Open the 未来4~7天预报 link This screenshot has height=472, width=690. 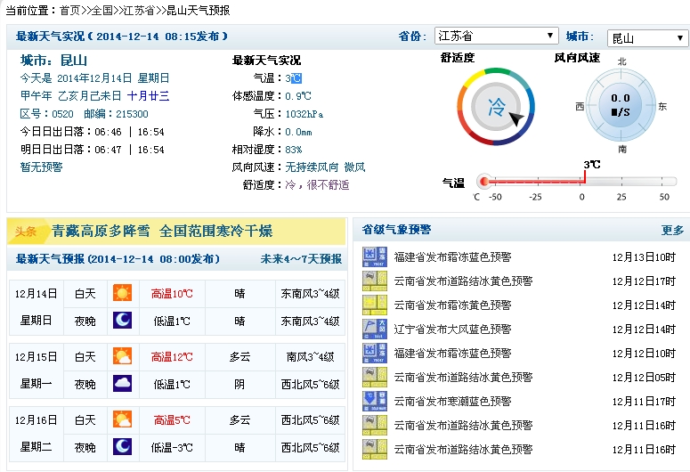pyautogui.click(x=300, y=259)
